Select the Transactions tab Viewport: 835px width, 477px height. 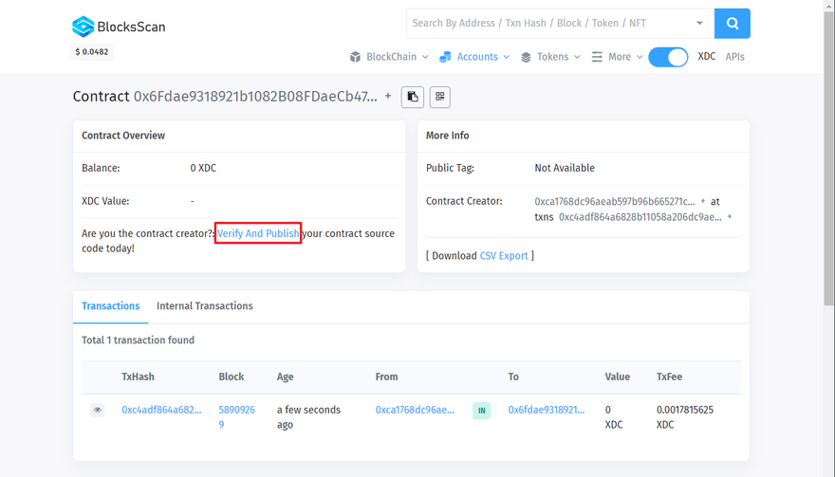(110, 306)
